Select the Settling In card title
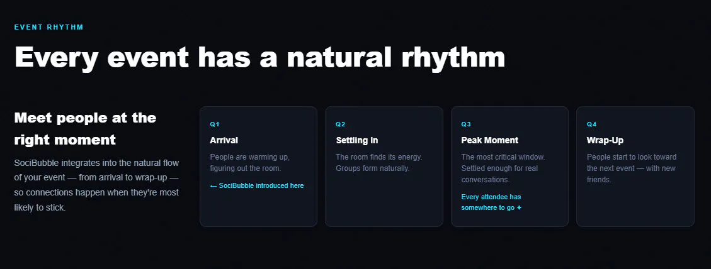 pyautogui.click(x=357, y=140)
